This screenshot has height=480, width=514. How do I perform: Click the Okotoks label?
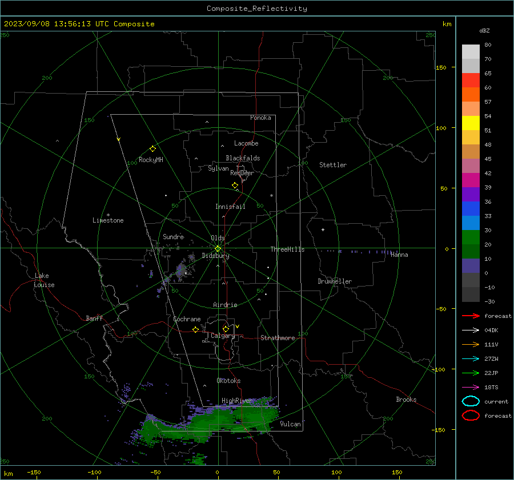(x=228, y=381)
